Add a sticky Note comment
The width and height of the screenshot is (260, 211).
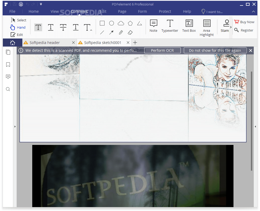(x=153, y=26)
